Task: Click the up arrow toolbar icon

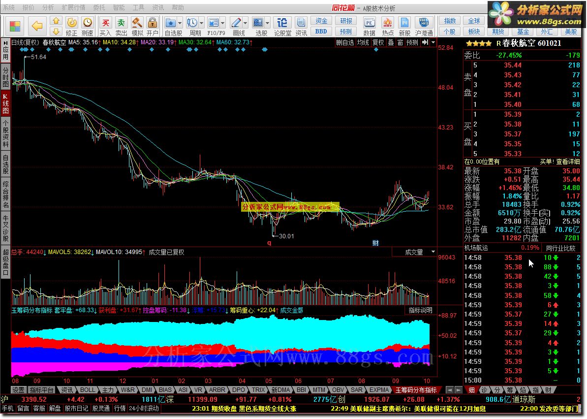Action: pyautogui.click(x=56, y=21)
